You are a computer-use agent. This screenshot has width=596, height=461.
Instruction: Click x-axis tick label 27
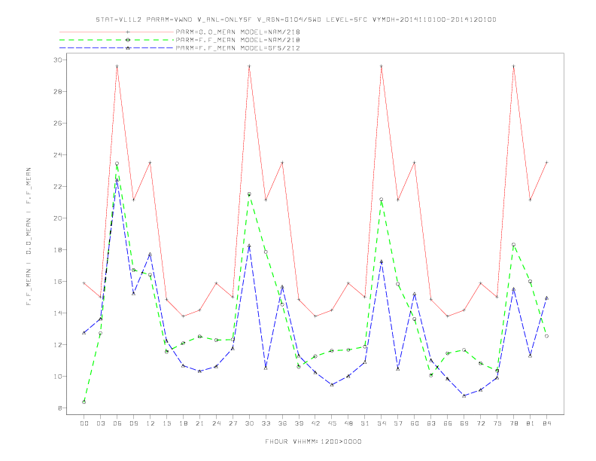pyautogui.click(x=233, y=423)
